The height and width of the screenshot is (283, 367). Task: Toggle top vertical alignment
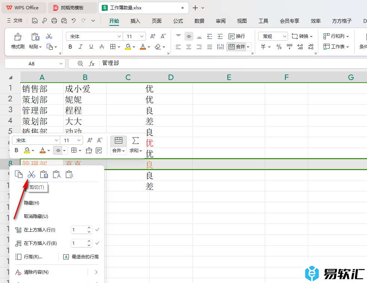click(x=178, y=36)
